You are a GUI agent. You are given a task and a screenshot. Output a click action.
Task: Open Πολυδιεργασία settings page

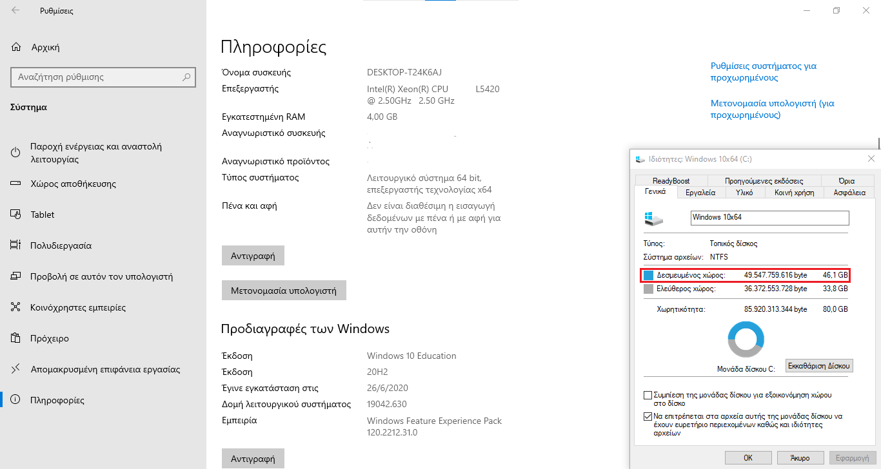[x=103, y=245]
